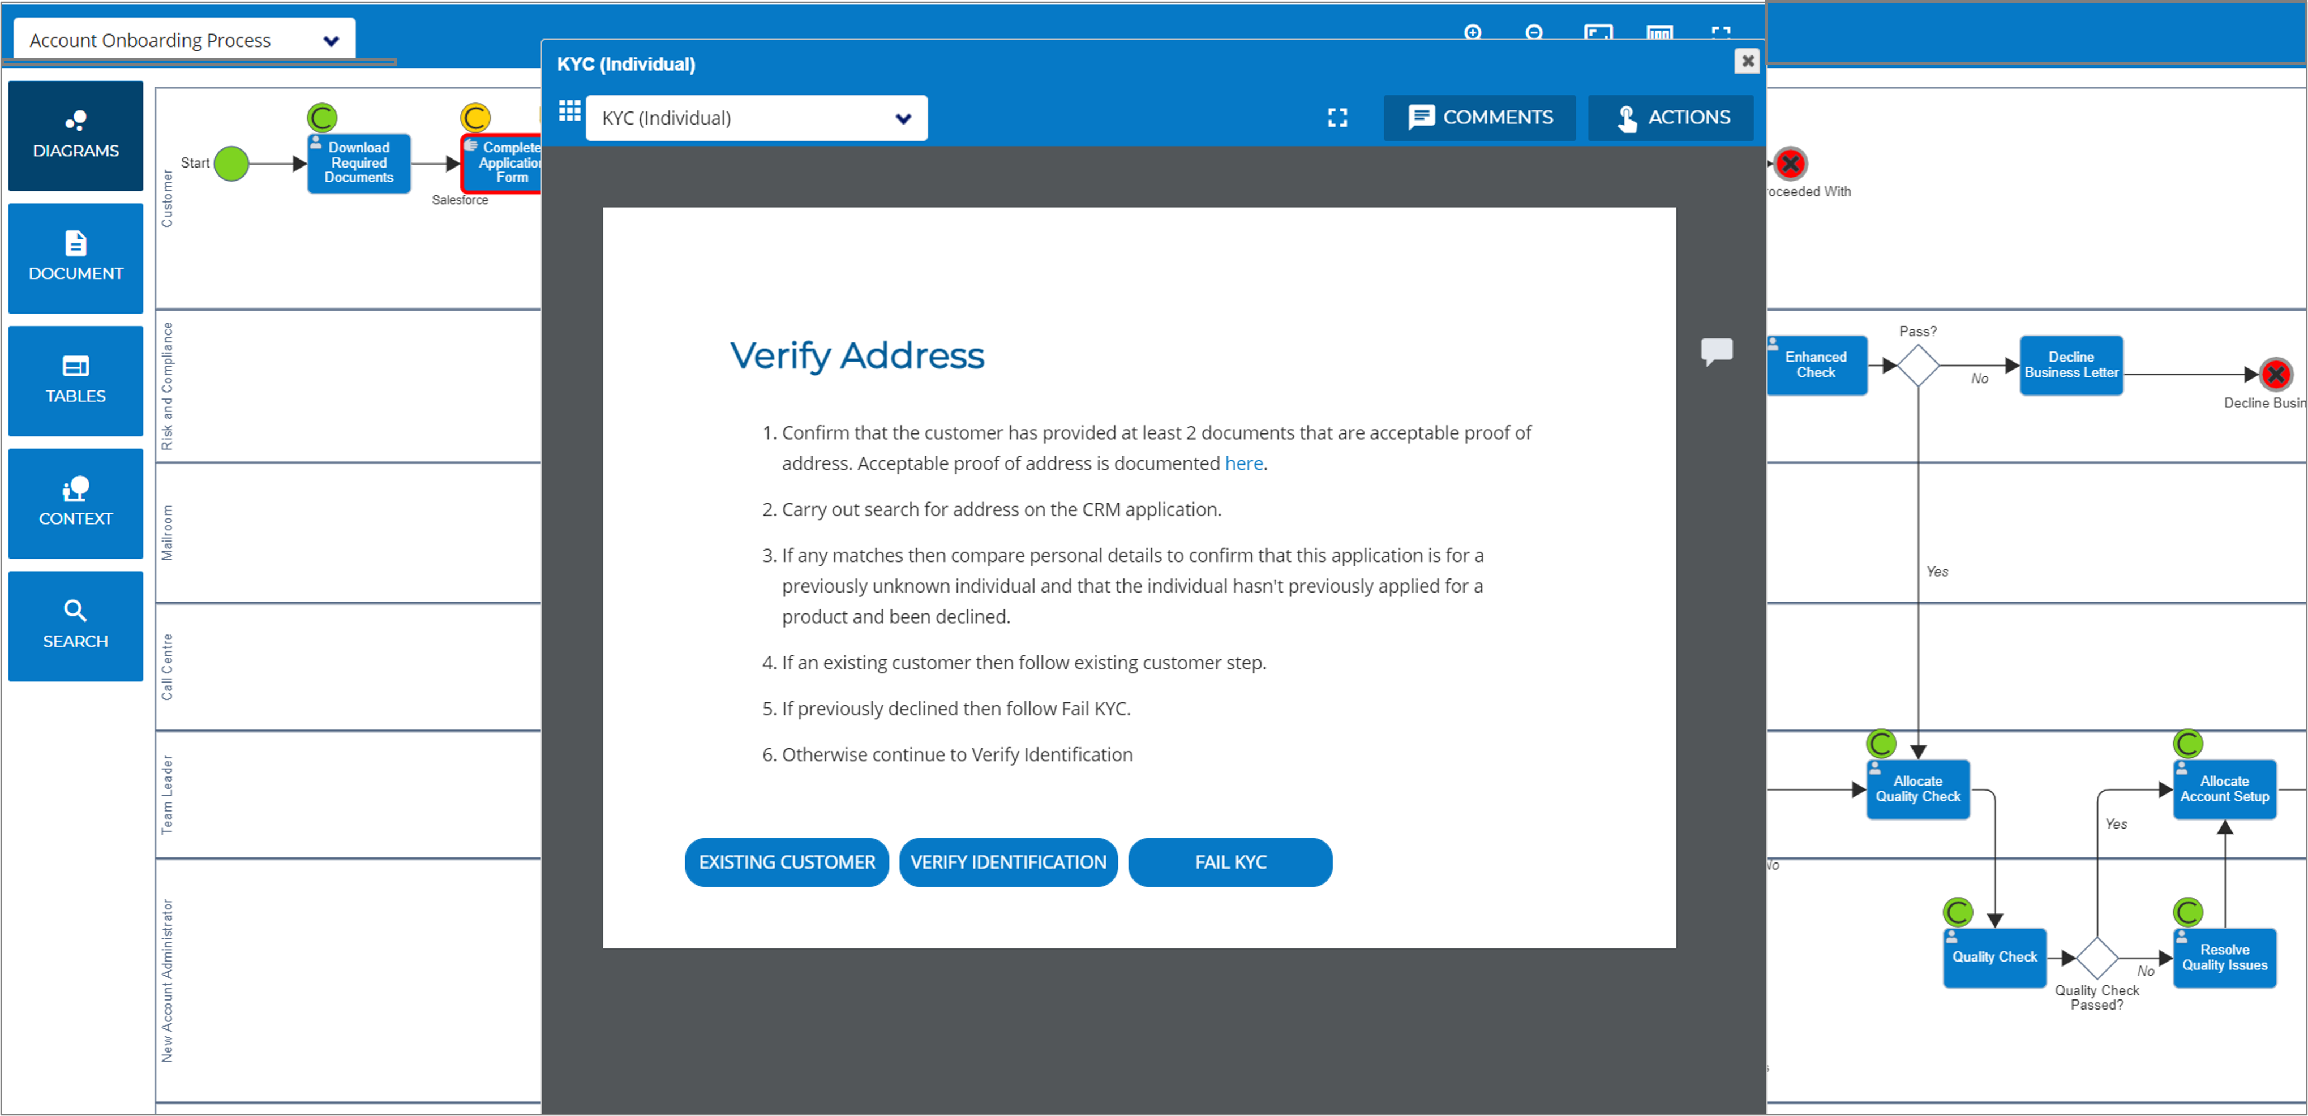This screenshot has height=1116, width=2308.
Task: Zoom in the diagram with plus magnifier
Action: (x=1472, y=32)
